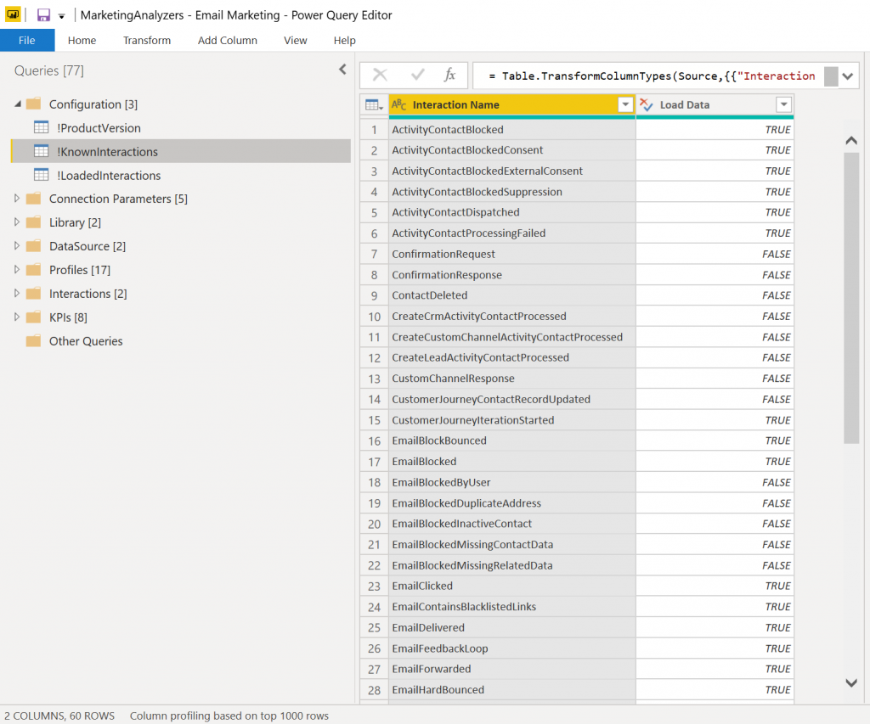
Task: Click the Other Queries folder icon
Action: [x=34, y=340]
